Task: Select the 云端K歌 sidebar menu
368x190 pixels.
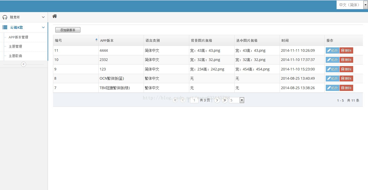Action: tap(24, 27)
